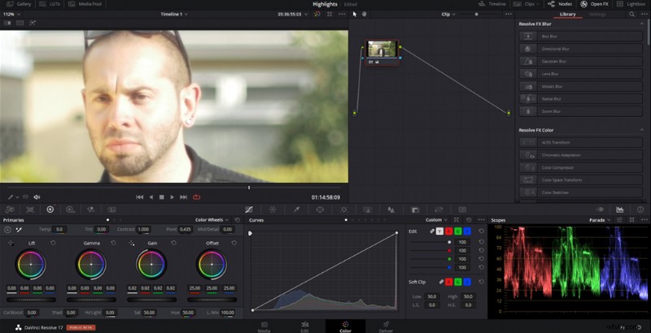Open the Gallery panel
651x333 pixels.
coord(19,4)
